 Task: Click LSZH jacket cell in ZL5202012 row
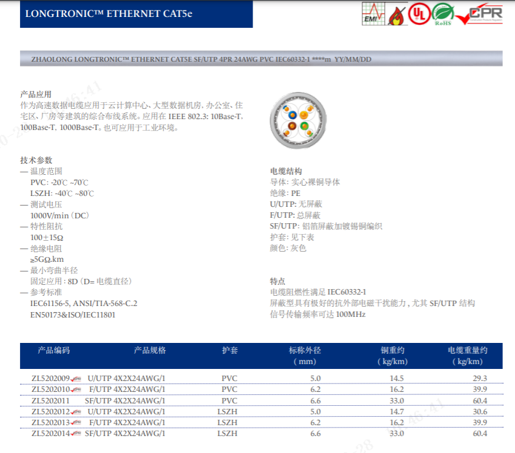click(x=227, y=411)
